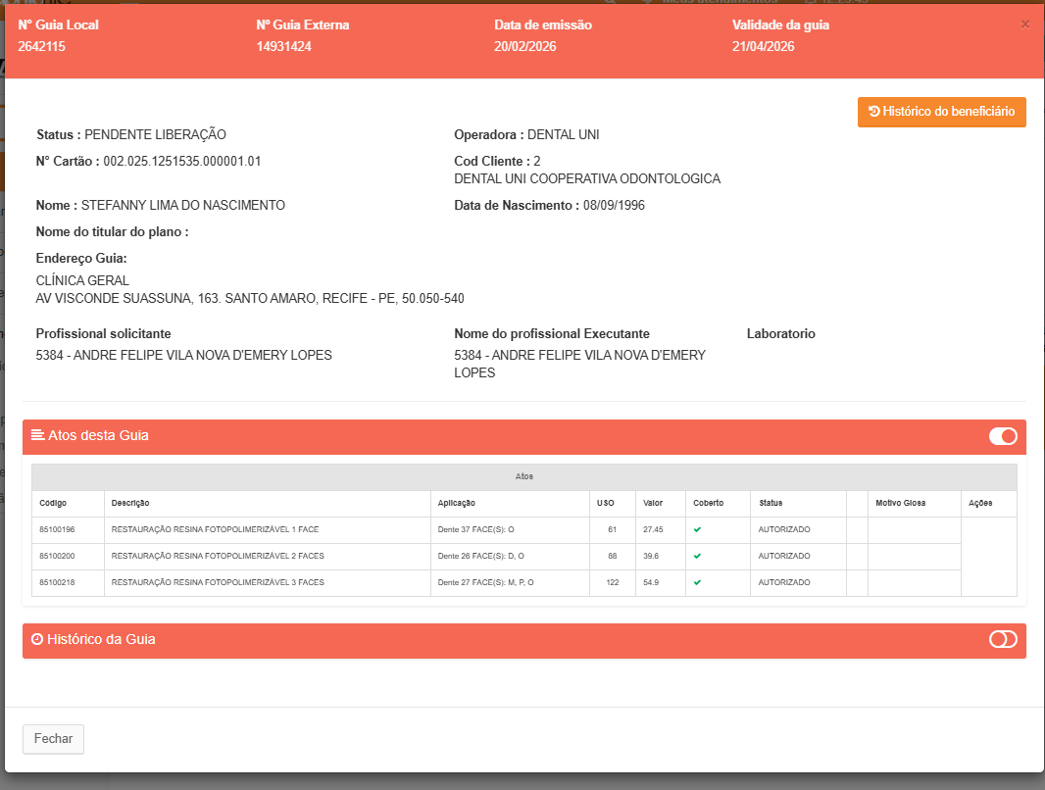The width and height of the screenshot is (1045, 790).
Task: Click the Código column header
Action: point(53,503)
